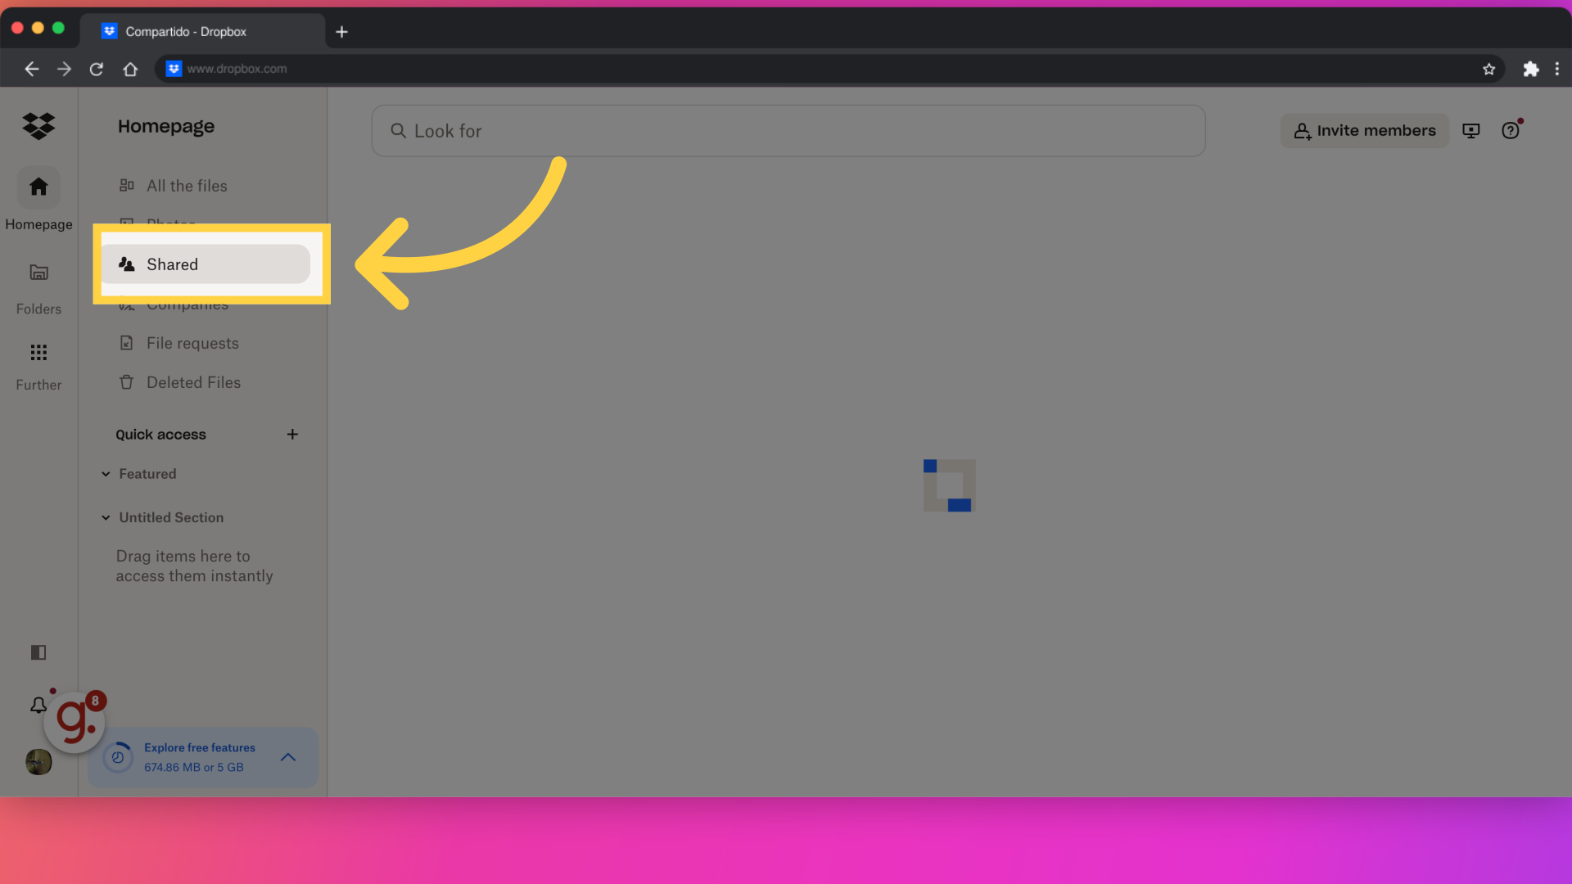
Task: Click the Look for search input field
Action: point(788,131)
